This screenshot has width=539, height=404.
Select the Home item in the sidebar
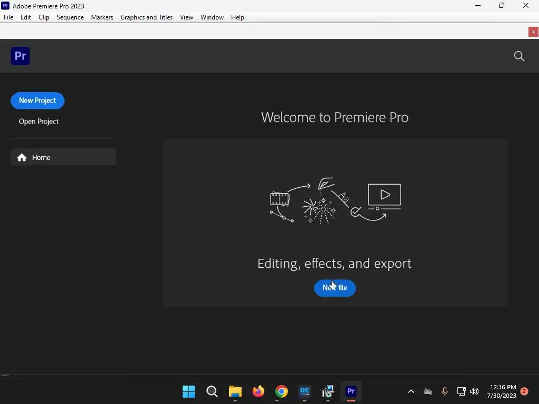click(63, 157)
